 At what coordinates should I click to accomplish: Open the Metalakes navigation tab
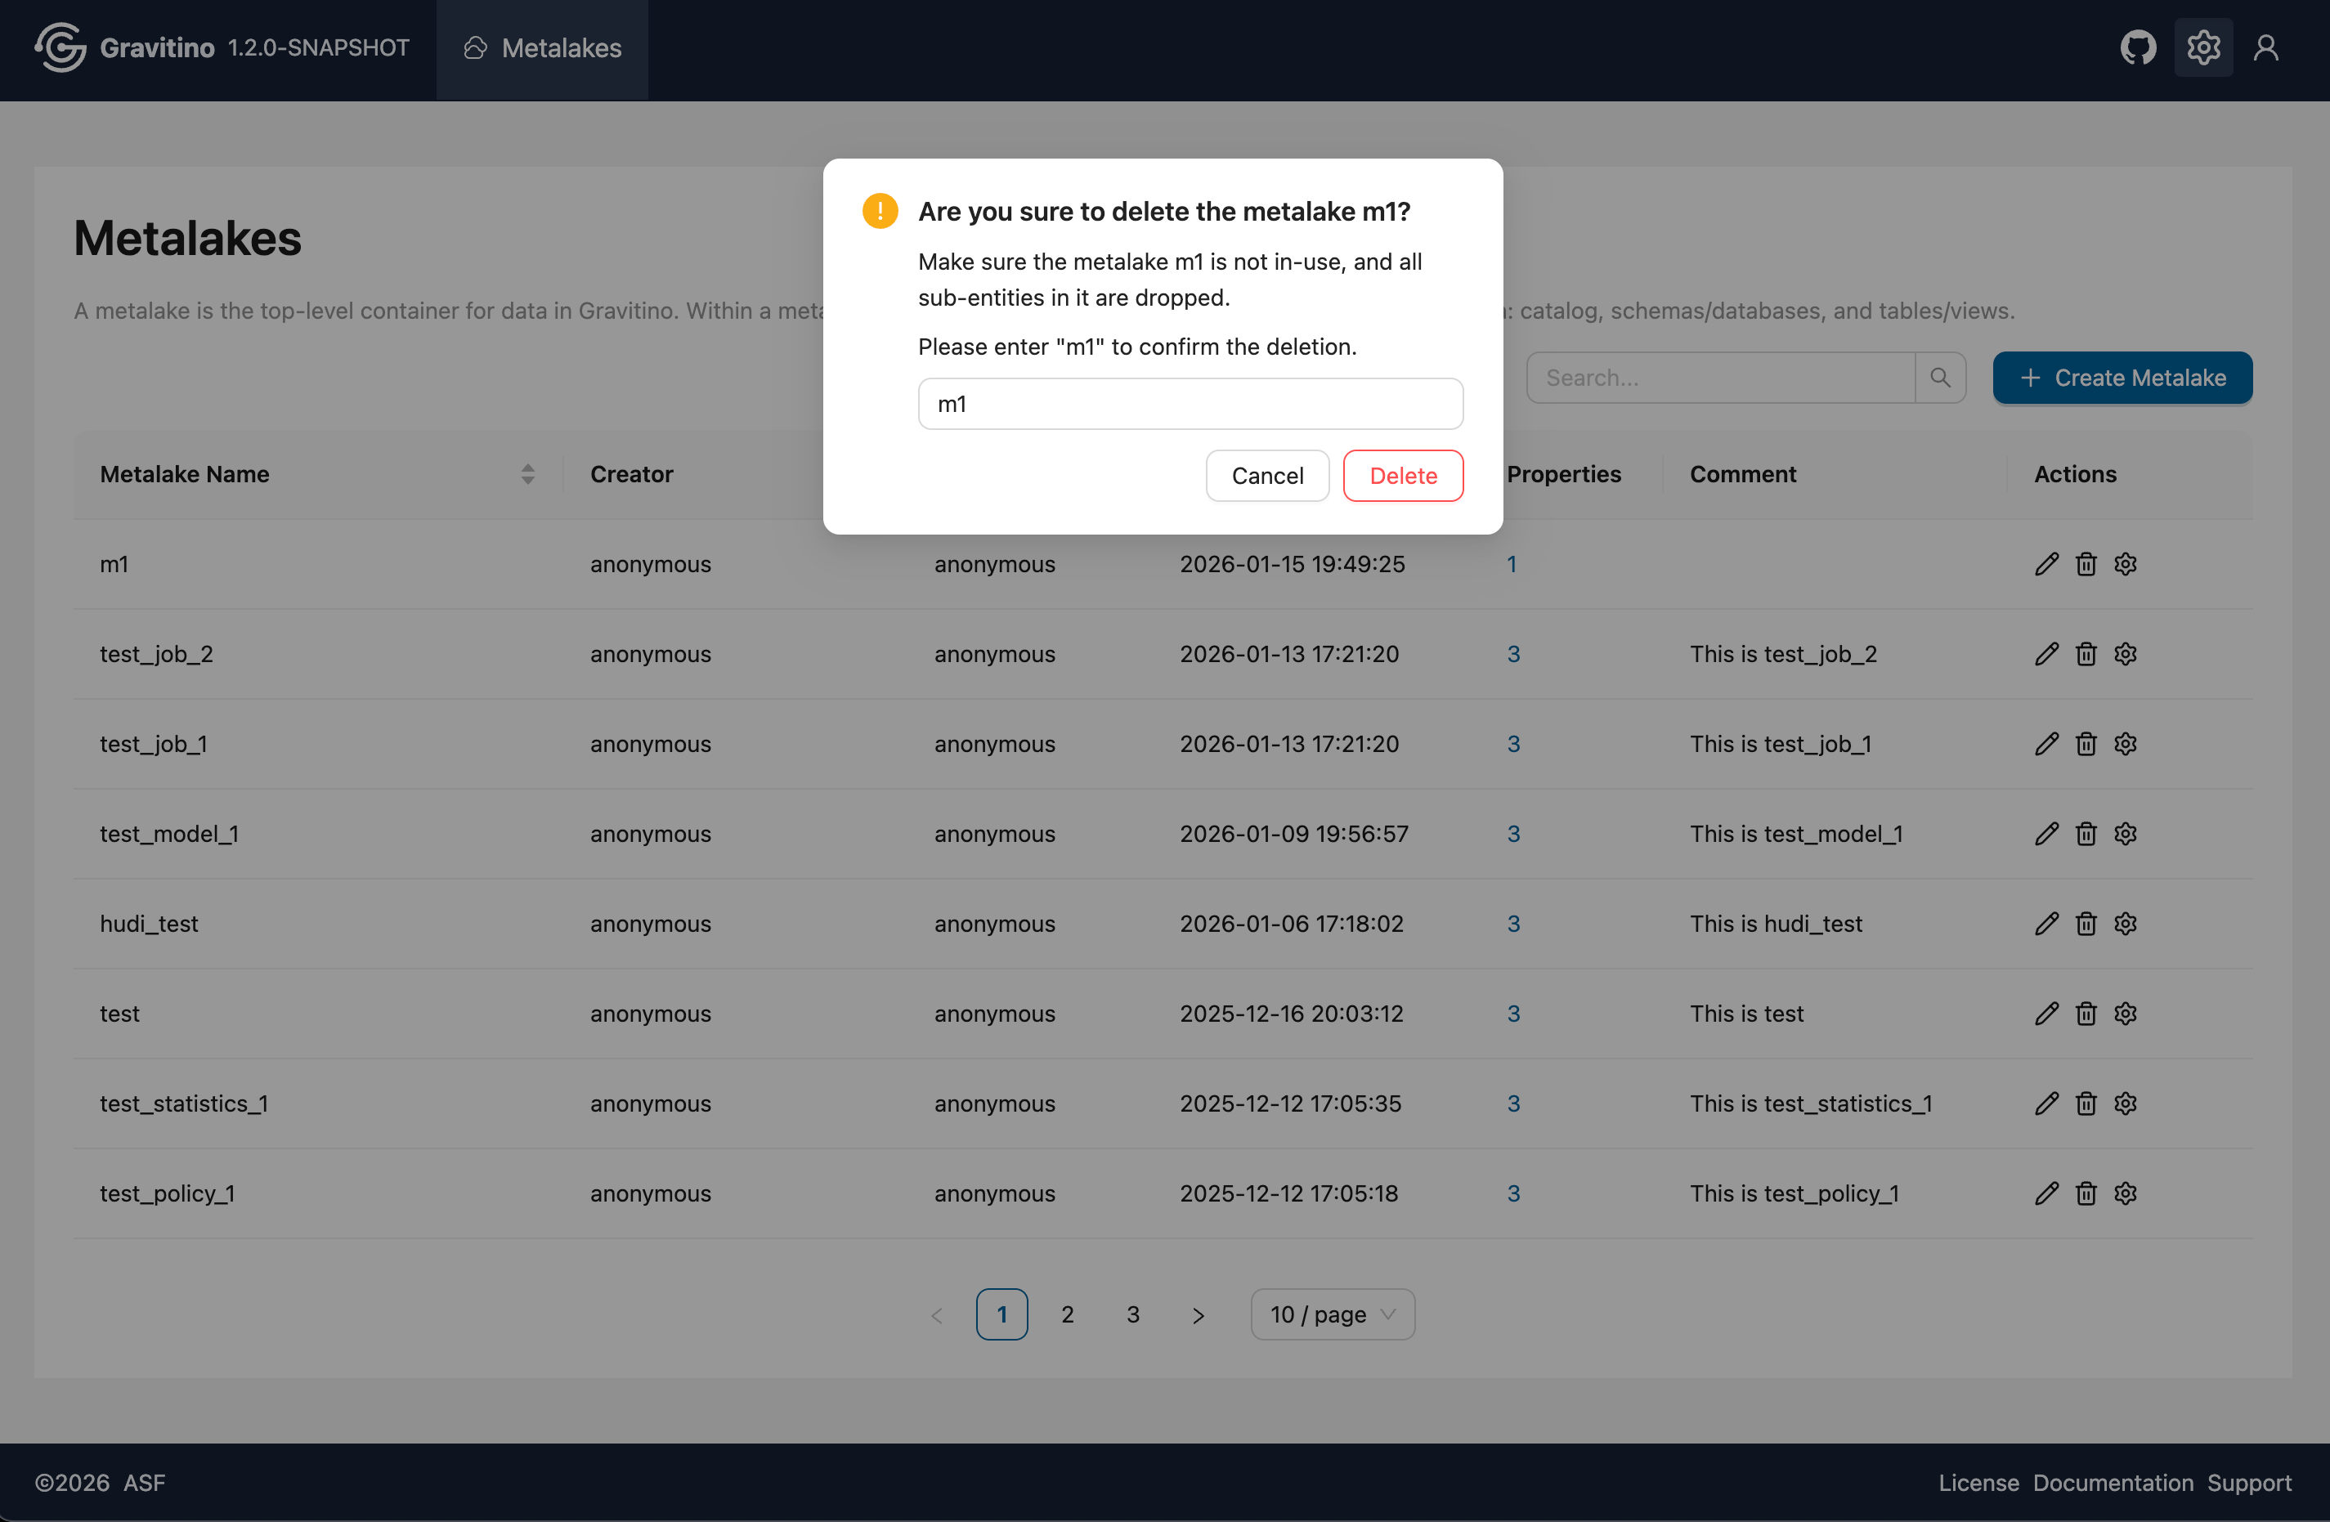tap(542, 48)
